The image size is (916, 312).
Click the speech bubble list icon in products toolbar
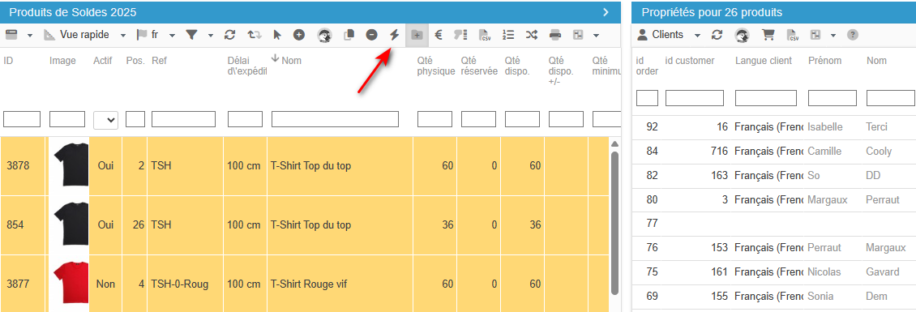click(x=461, y=35)
